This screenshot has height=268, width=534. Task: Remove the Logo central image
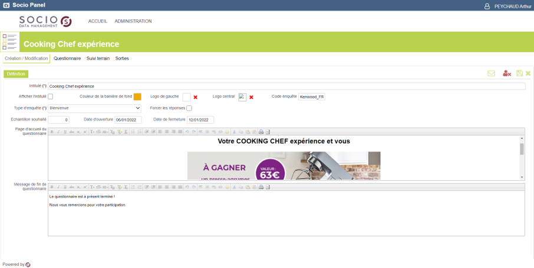coord(251,97)
